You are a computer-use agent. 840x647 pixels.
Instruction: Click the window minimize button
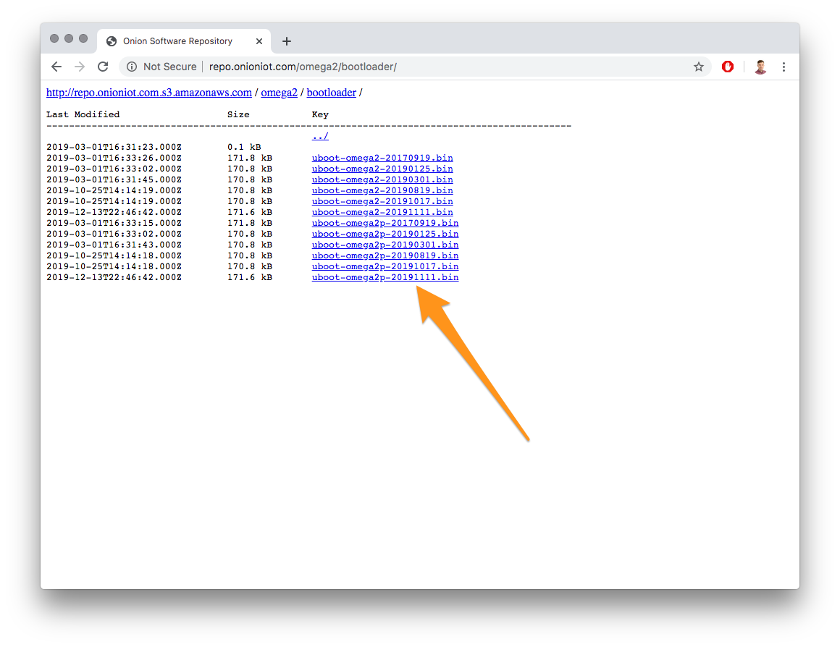[69, 38]
